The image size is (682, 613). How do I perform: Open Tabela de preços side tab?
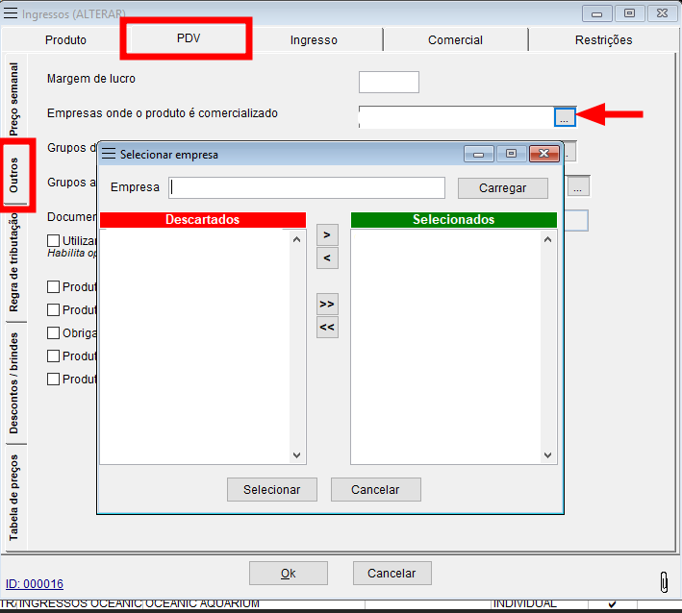[x=14, y=497]
